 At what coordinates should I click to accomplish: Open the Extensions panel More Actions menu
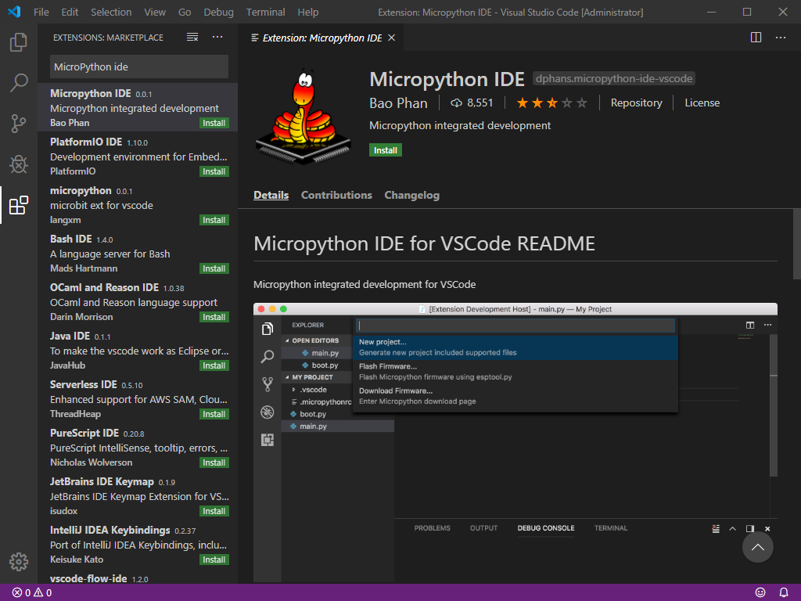pos(217,37)
